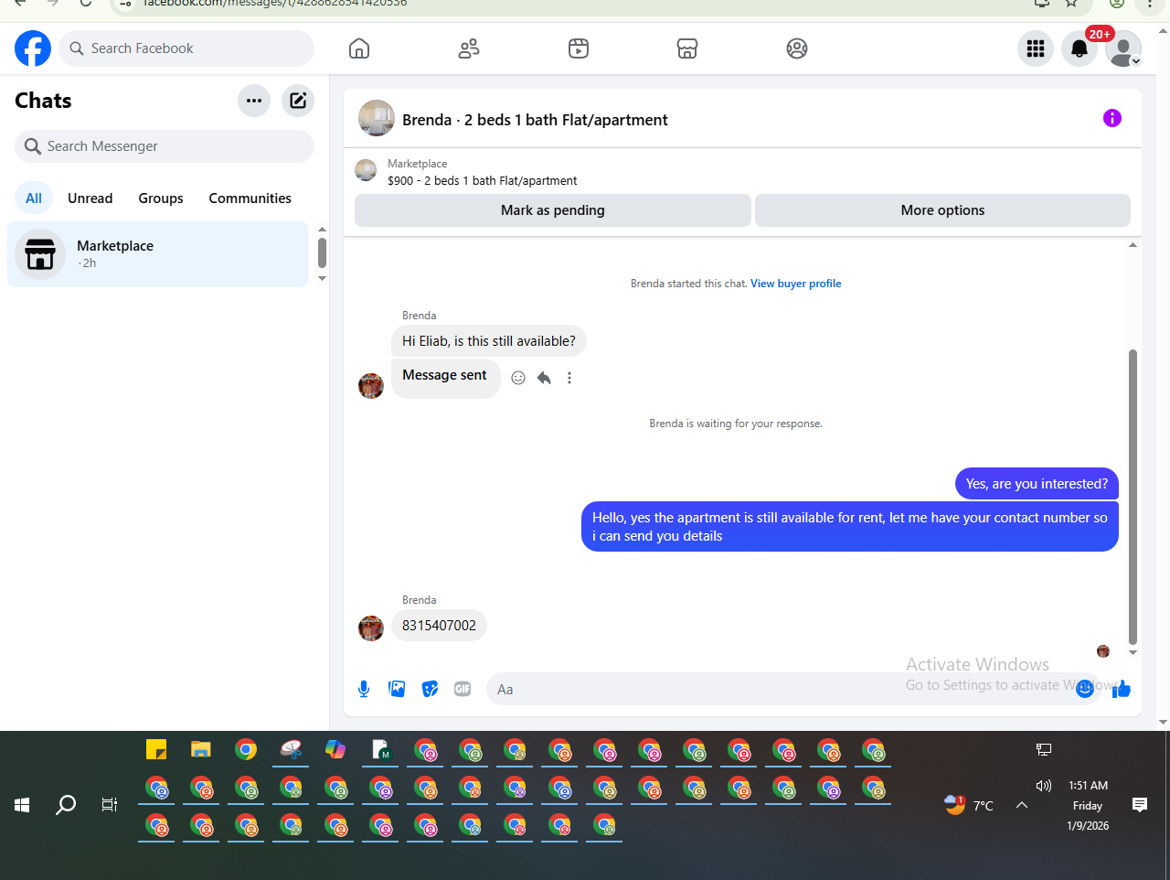Open Sticky Notes from the taskbar
This screenshot has width=1170, height=880.
[156, 750]
